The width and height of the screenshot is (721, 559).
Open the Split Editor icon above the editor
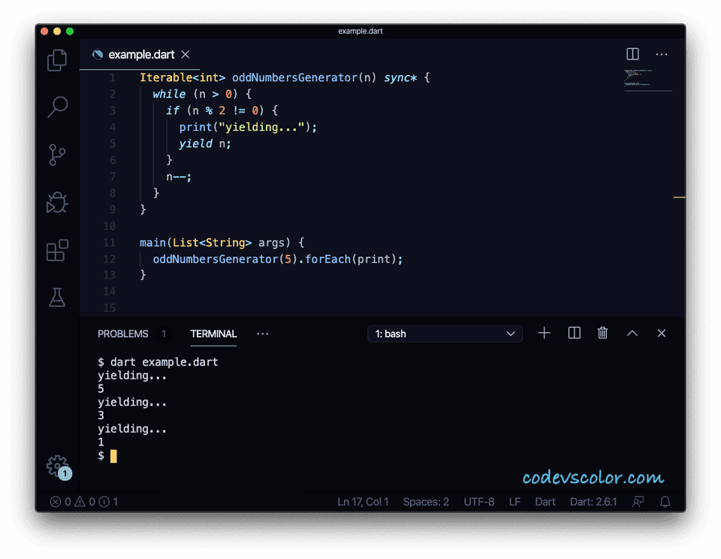pyautogui.click(x=632, y=54)
